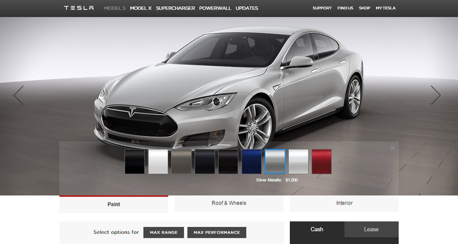Select the solid black paint swatch
This screenshot has height=244, width=458.
[x=135, y=161]
